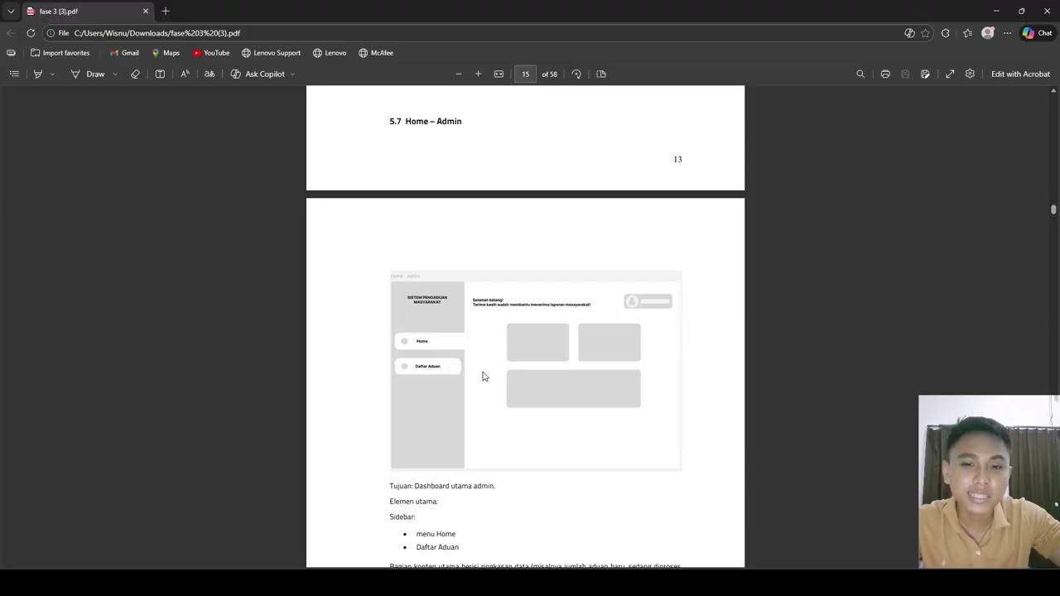Image resolution: width=1060 pixels, height=596 pixels.
Task: Zoom out the PDF
Action: pos(458,74)
